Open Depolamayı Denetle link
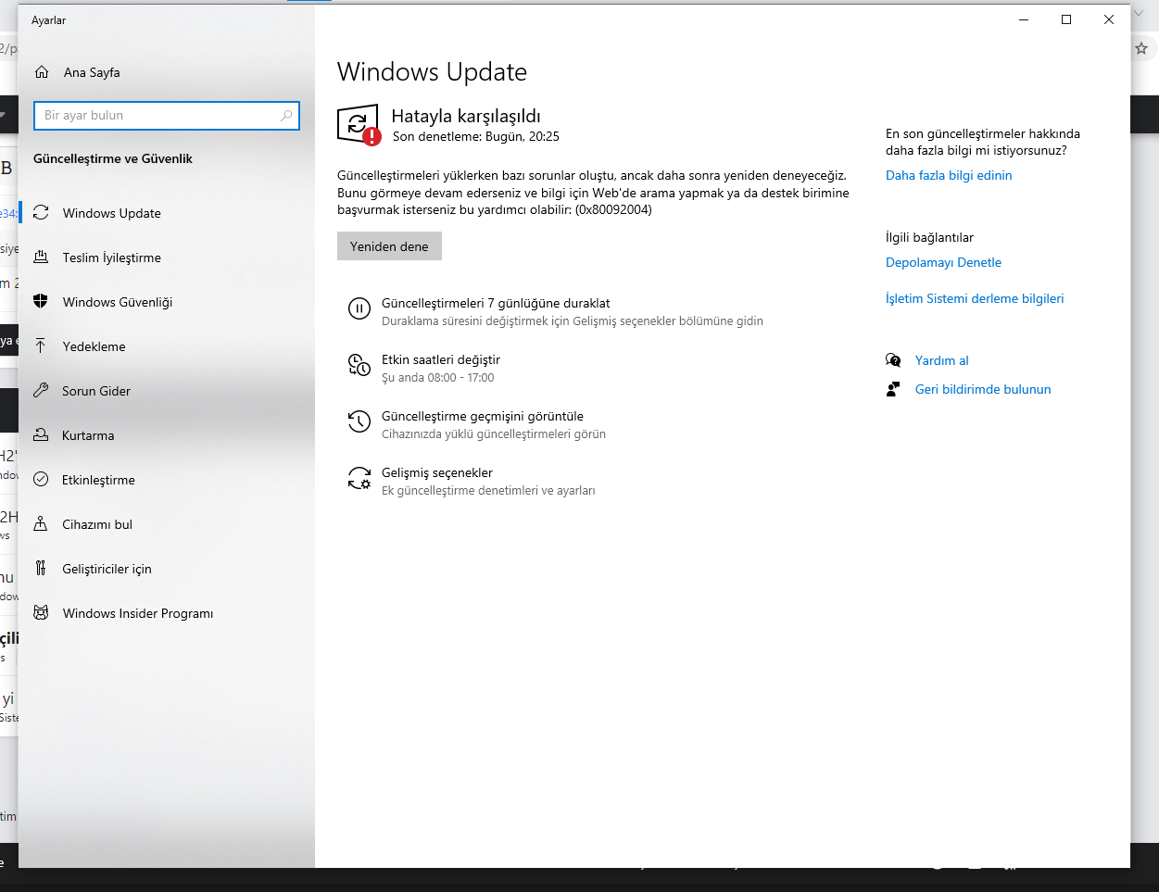This screenshot has width=1159, height=892. pyautogui.click(x=943, y=262)
